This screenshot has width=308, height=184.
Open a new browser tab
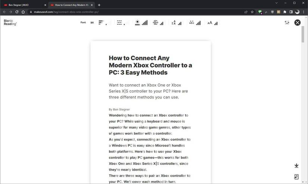click(99, 5)
